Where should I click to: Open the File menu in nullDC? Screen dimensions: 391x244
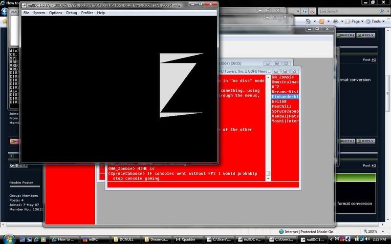coord(26,13)
